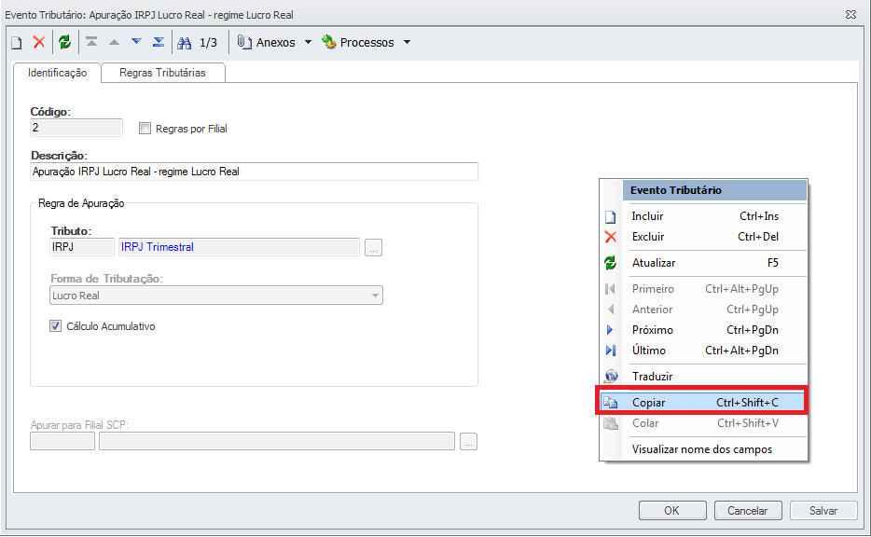Uncheck the Cálculo Acumulativo checkbox
The height and width of the screenshot is (537, 871).
click(56, 326)
